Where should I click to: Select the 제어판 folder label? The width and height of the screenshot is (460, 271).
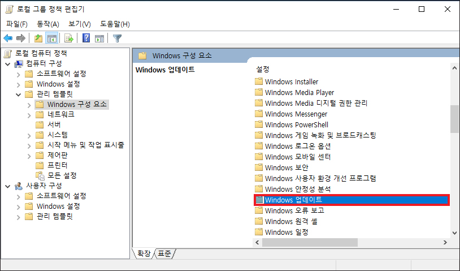coord(58,155)
